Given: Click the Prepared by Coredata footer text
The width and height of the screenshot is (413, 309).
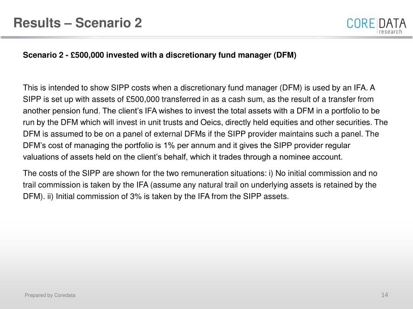Looking at the screenshot, I should 50,295.
